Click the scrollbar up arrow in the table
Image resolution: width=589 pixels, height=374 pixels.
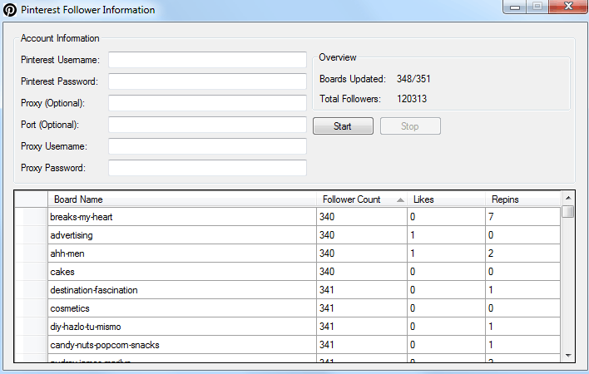(568, 198)
